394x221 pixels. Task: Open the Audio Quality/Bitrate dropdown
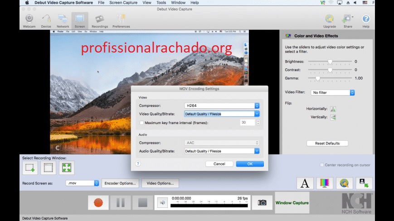pyautogui.click(x=222, y=151)
